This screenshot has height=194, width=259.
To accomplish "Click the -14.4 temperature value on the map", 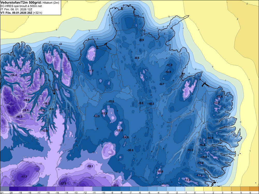I will pos(14,75).
